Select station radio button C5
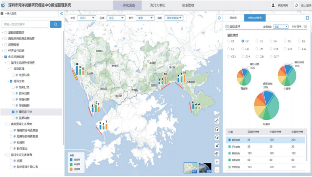Viewport: 312px width, 177px height. pos(285,41)
